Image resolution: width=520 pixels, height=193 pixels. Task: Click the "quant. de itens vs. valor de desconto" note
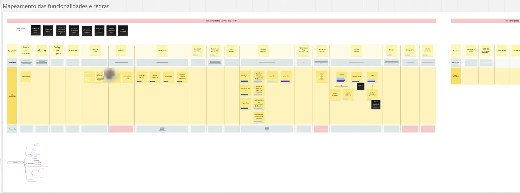point(259,90)
